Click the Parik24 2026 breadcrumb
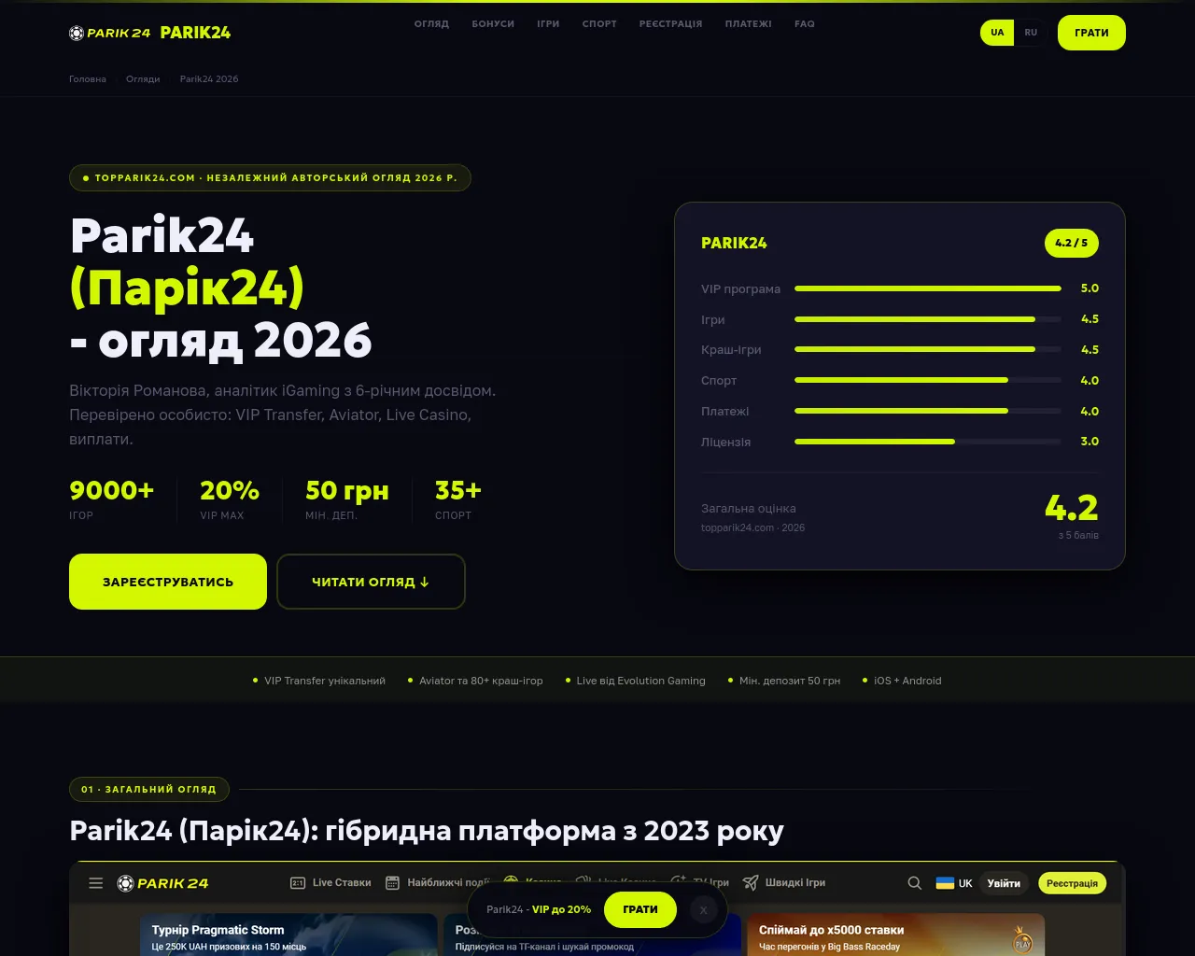The width and height of the screenshot is (1195, 956). click(x=209, y=79)
